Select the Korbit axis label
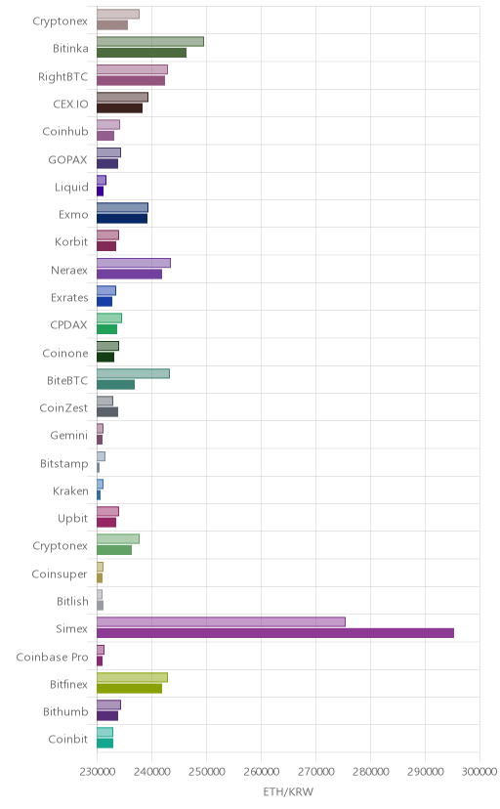Screen dimensions: 500x809 (71, 242)
